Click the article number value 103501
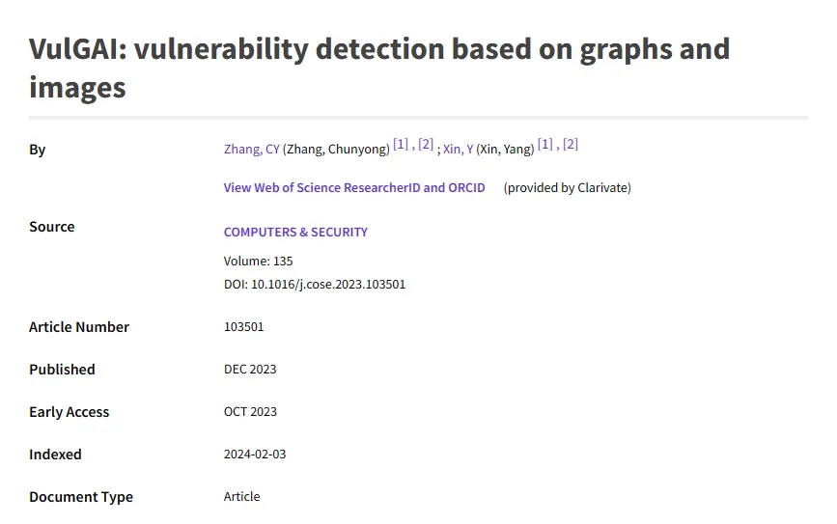The width and height of the screenshot is (837, 524). tap(243, 327)
